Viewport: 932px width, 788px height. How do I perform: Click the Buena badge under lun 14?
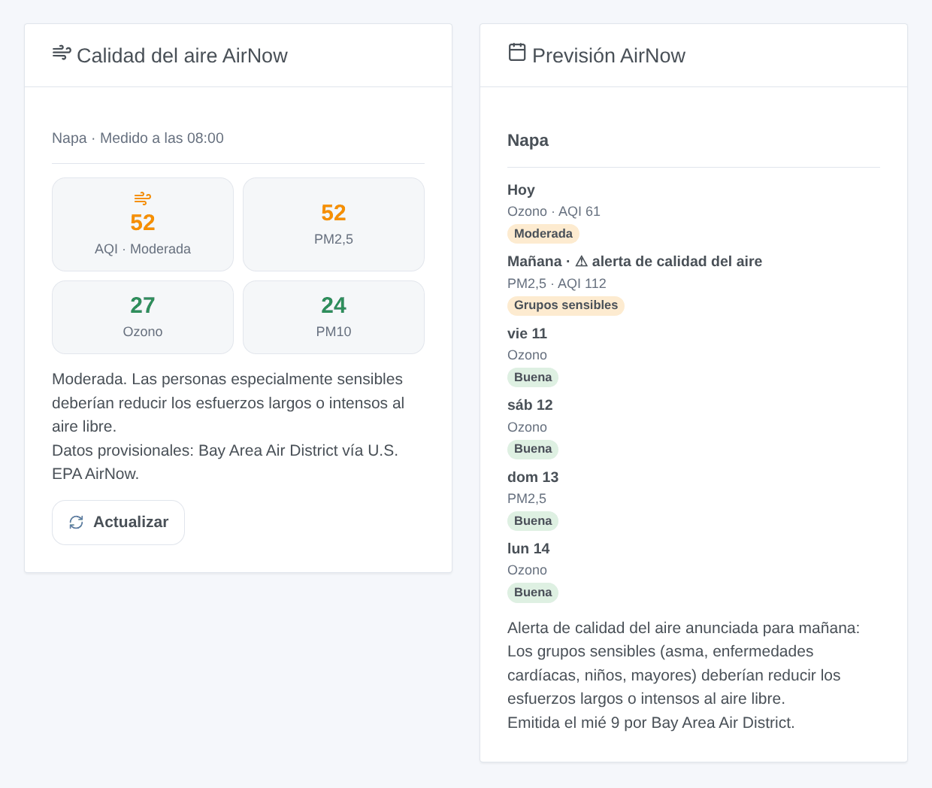(x=533, y=593)
